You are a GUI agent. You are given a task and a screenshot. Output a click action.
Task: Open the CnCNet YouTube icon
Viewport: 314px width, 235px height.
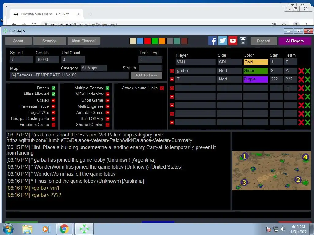[x=233, y=41]
